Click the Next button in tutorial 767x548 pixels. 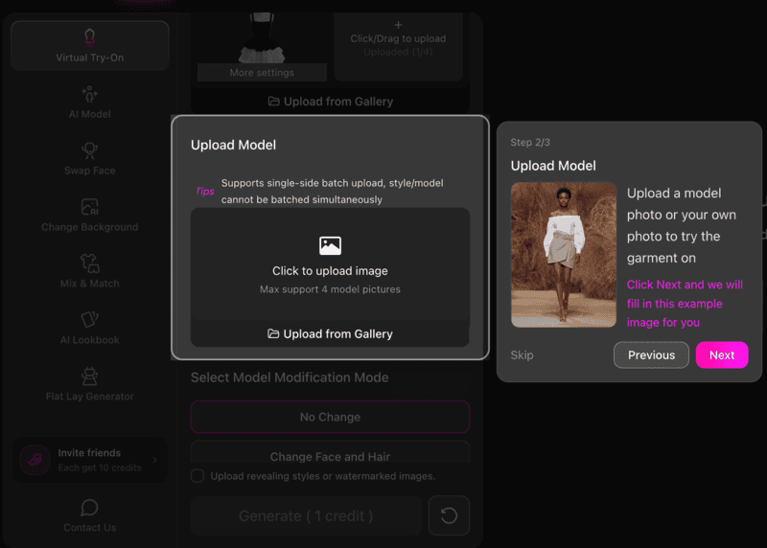tap(722, 354)
